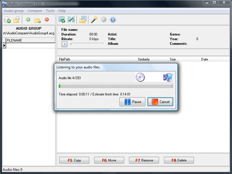Open the Compare menu
Screen dimensions: 232x174
[x=35, y=11]
